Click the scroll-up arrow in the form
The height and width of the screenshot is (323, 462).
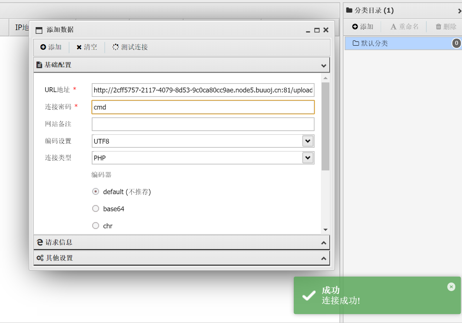[325, 78]
